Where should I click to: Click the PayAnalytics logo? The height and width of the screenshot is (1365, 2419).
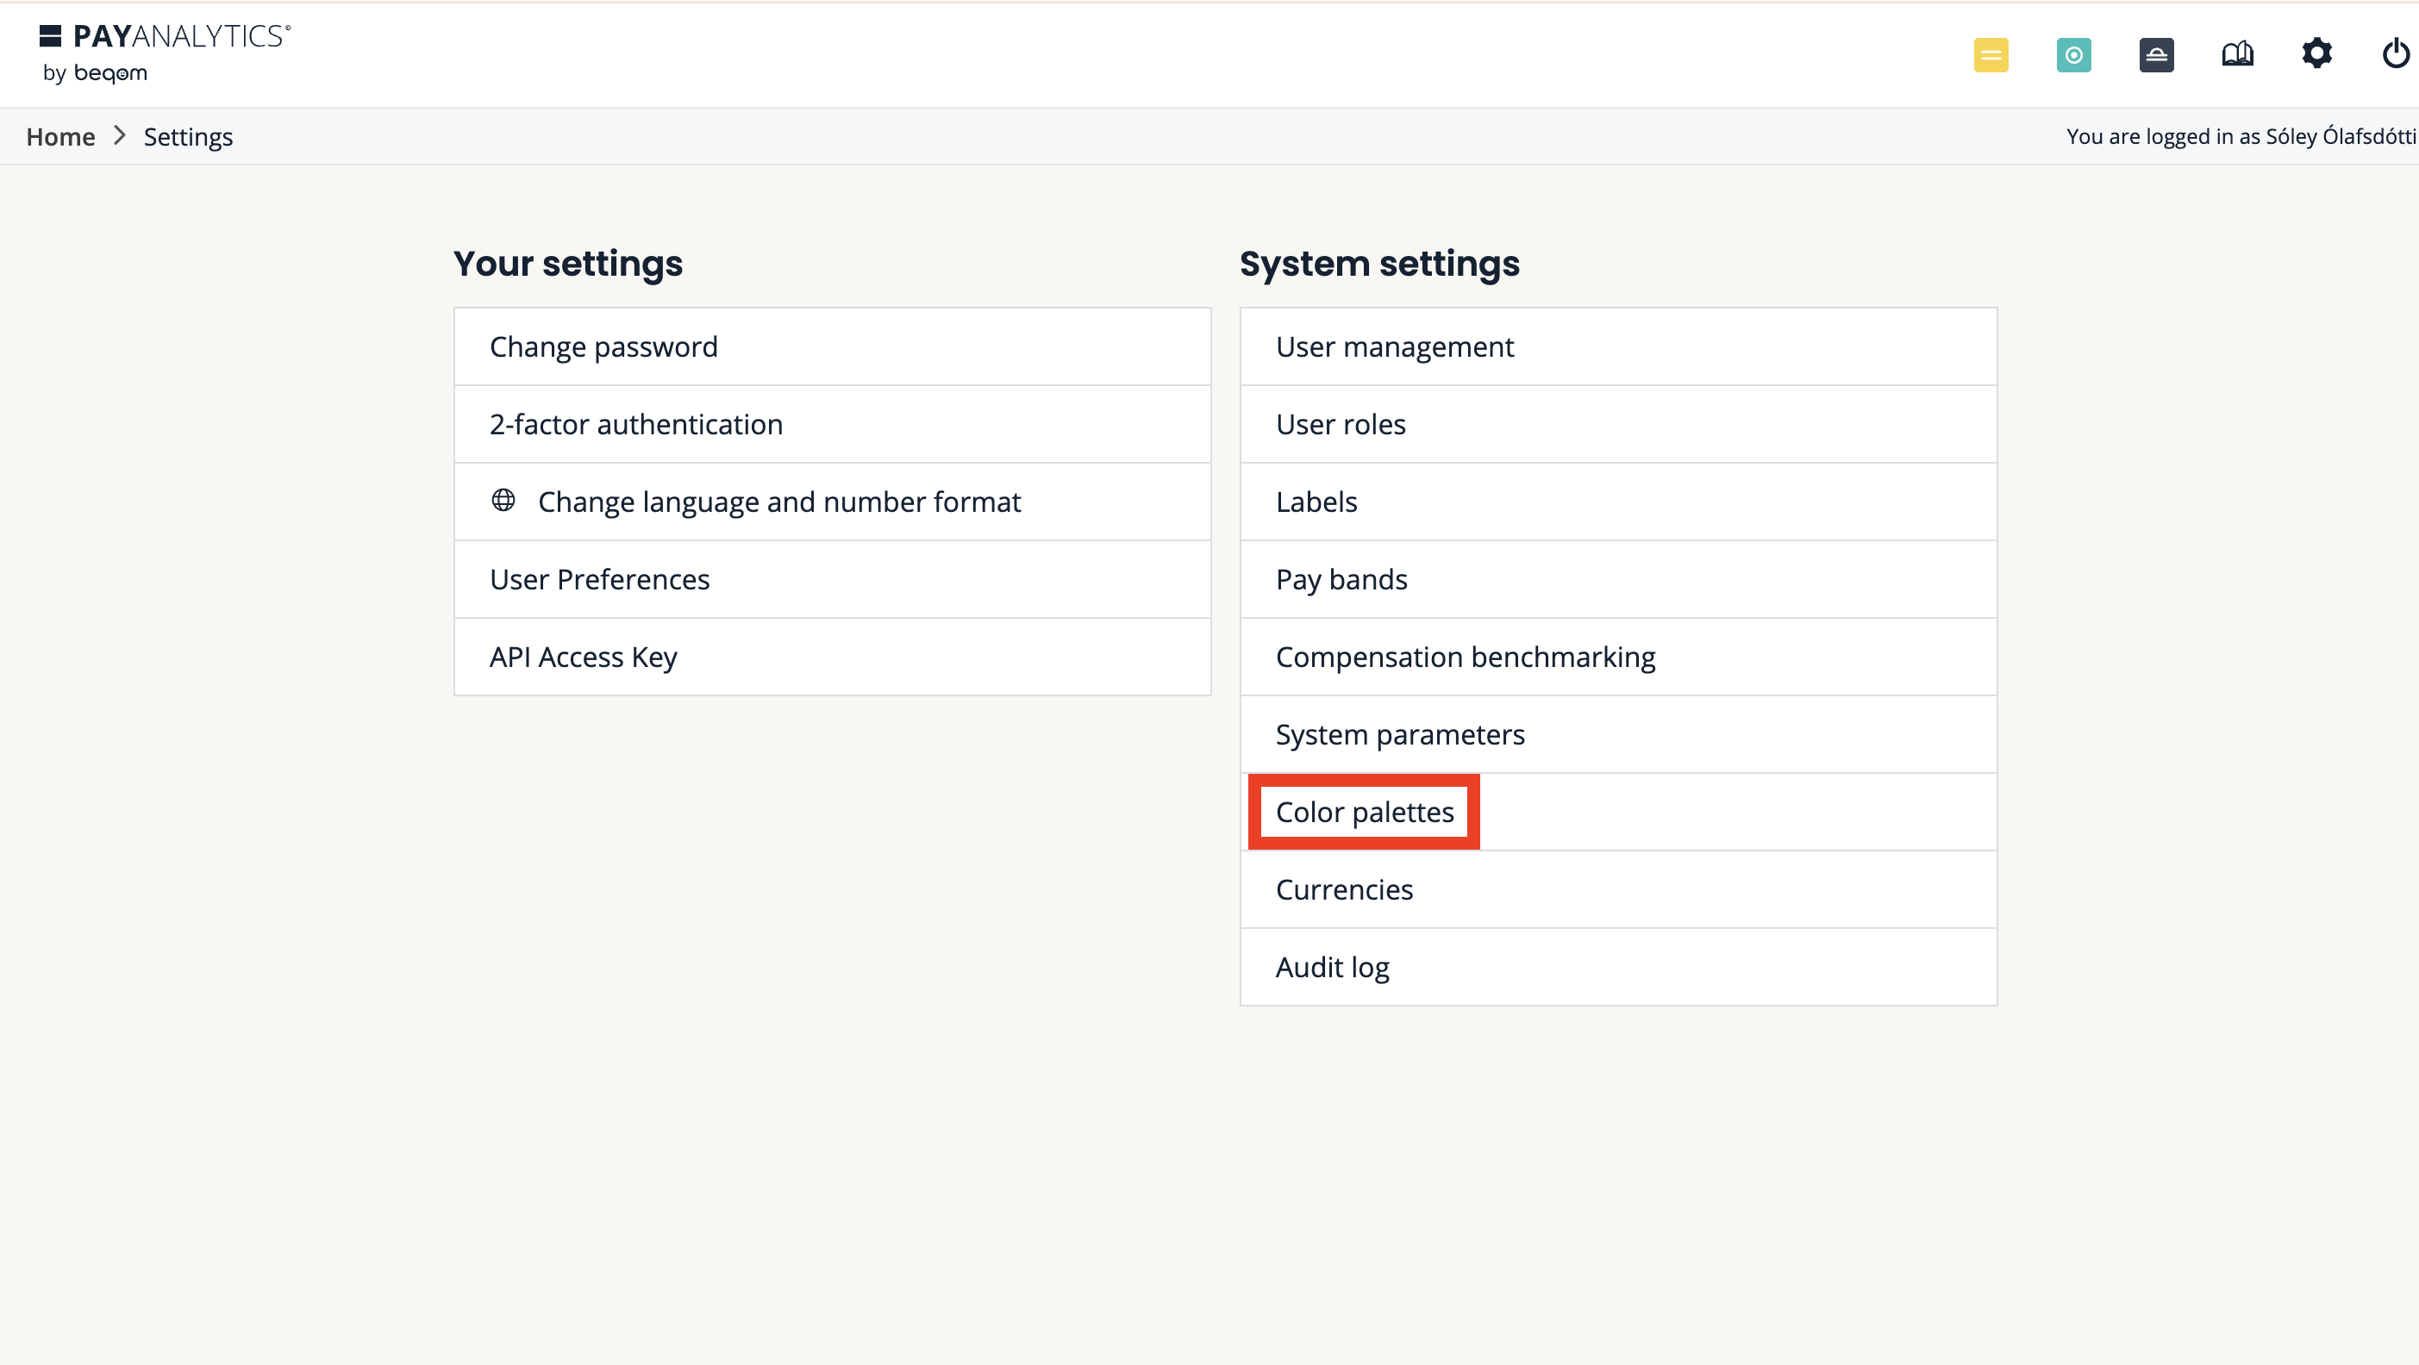[x=165, y=53]
